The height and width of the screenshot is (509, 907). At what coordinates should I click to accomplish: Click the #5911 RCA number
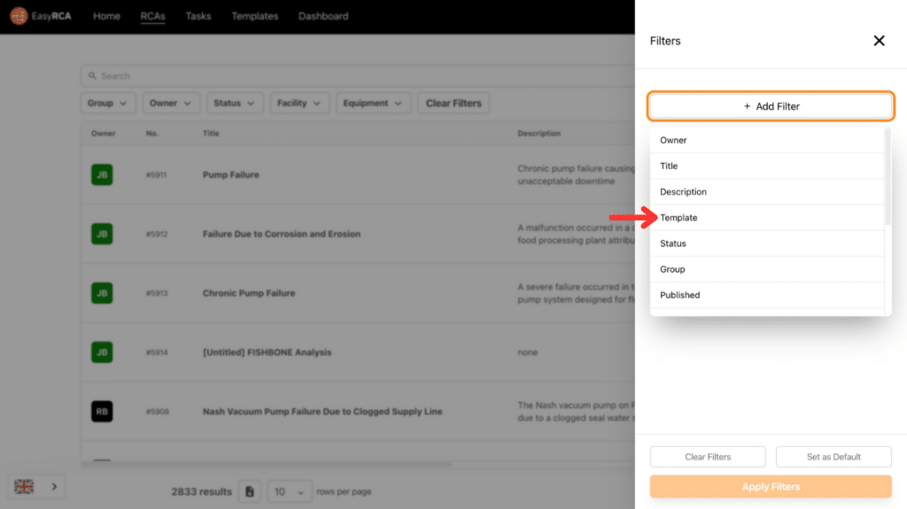pos(156,174)
